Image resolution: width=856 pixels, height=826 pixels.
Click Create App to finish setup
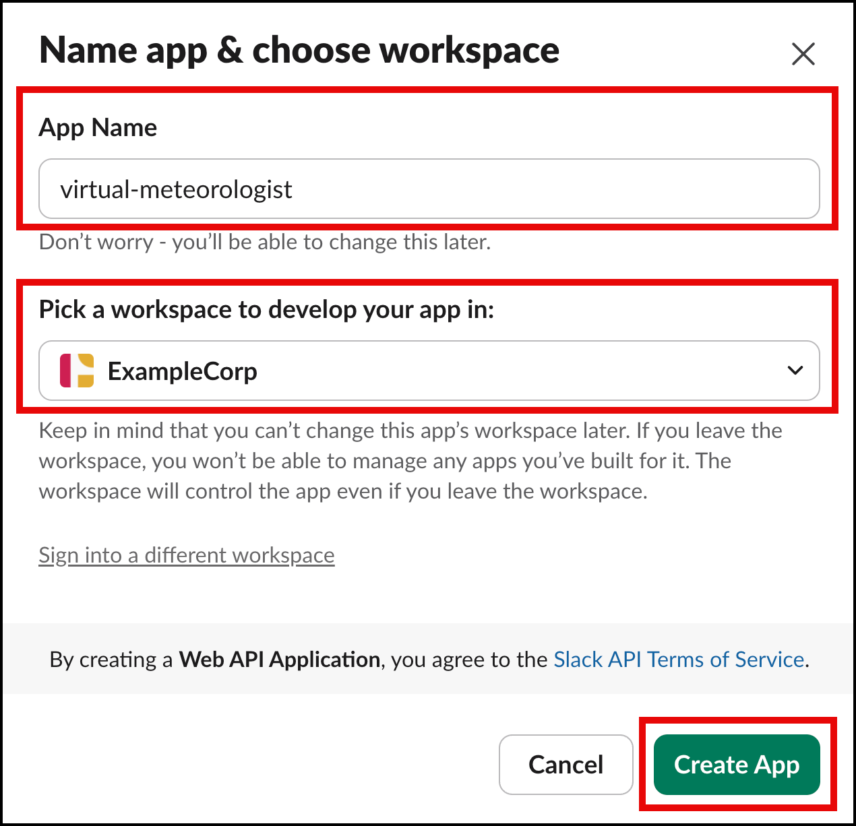pyautogui.click(x=736, y=765)
